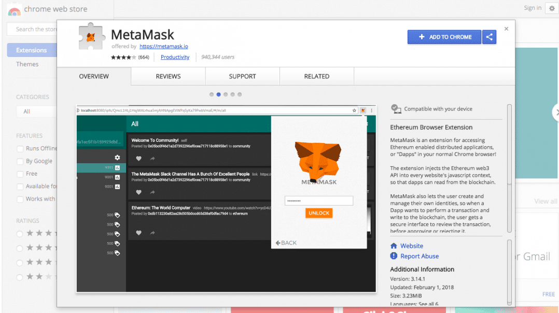Screen dimensions: 559x313
Task: Open the https://metamask.io link
Action: click(164, 46)
